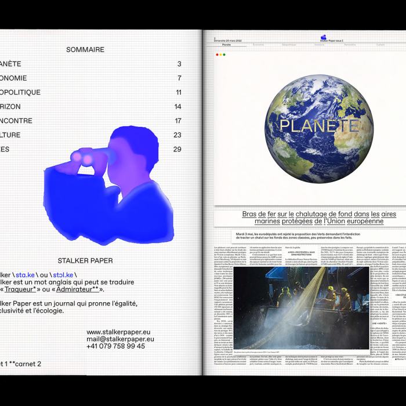Click the phone number +41 079 758 99 45
Image resolution: width=406 pixels, height=406 pixels.
click(x=116, y=346)
